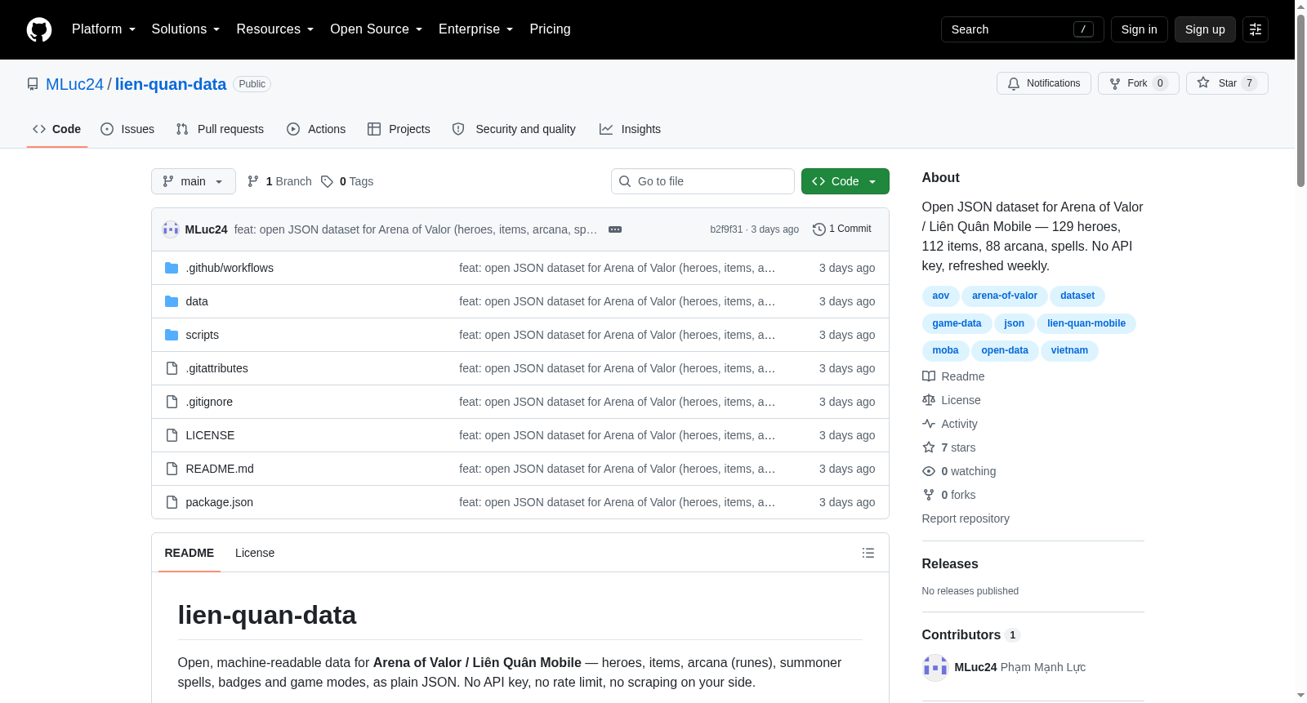1307x703 pixels.
Task: Open the Security and quality tab
Action: pyautogui.click(x=514, y=129)
